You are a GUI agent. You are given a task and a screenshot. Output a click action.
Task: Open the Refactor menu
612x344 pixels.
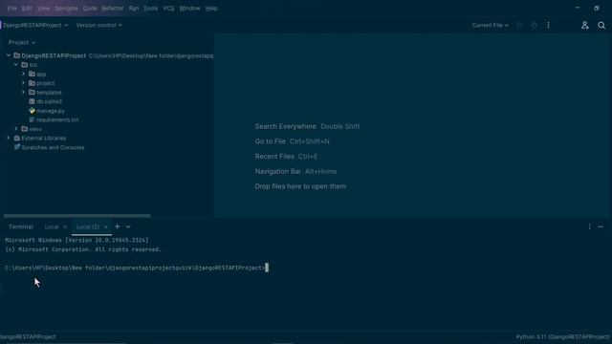(x=113, y=9)
